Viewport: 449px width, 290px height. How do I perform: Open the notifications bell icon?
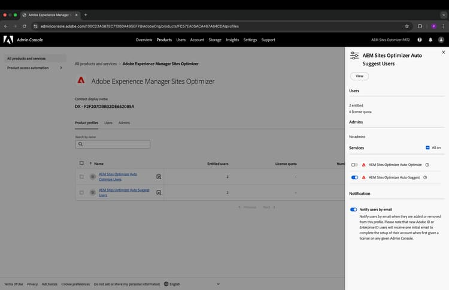430,40
